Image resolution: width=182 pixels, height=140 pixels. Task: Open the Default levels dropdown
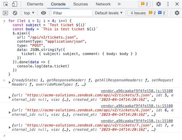(x=109, y=13)
